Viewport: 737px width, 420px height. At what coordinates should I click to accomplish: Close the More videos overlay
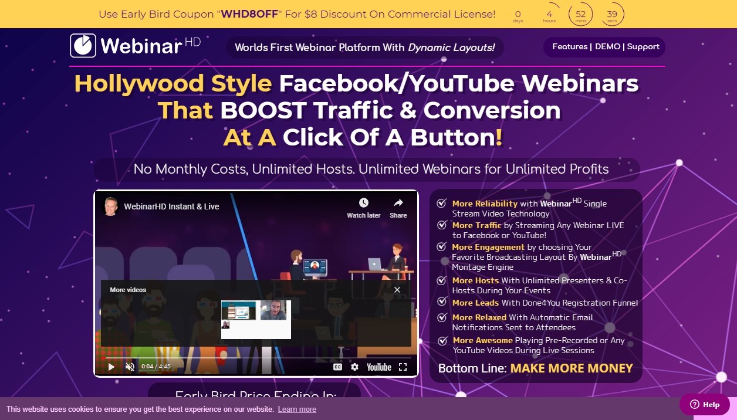[x=397, y=290]
